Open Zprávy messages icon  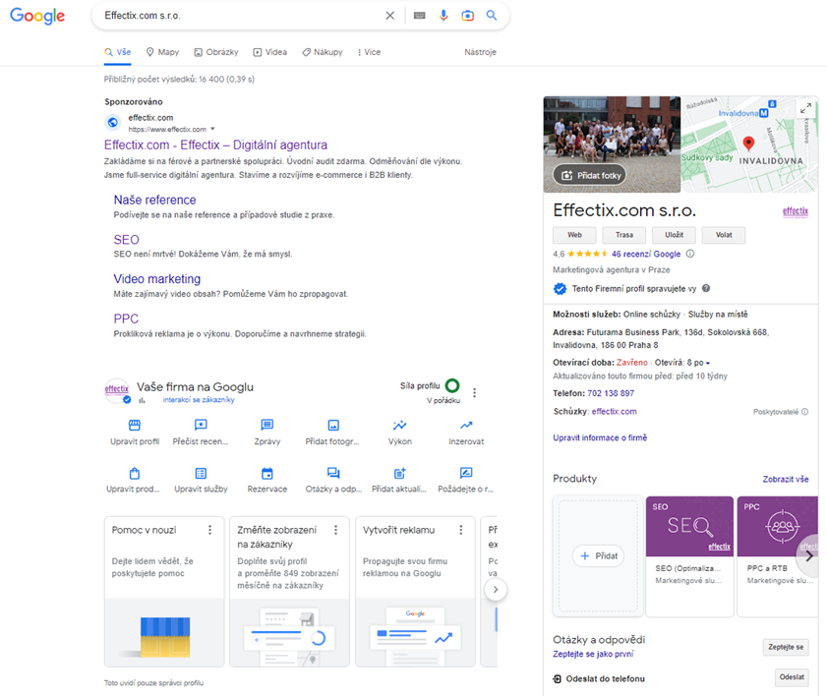pyautogui.click(x=267, y=425)
